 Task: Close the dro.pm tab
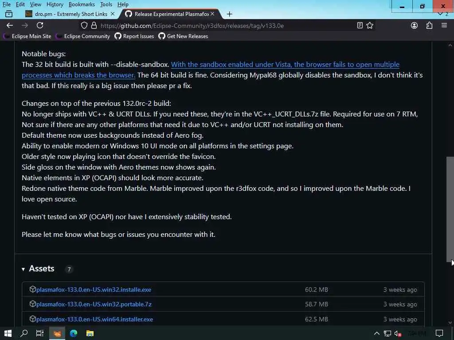click(x=113, y=14)
